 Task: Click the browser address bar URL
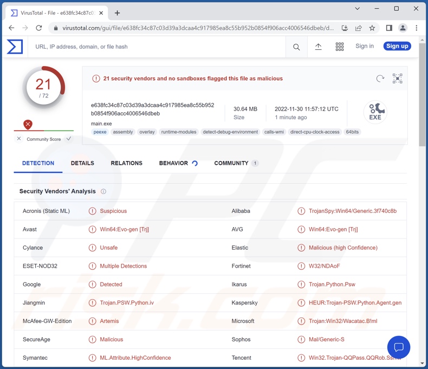[x=198, y=28]
